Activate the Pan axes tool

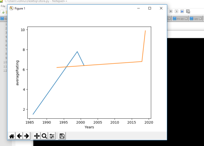coord(37,136)
